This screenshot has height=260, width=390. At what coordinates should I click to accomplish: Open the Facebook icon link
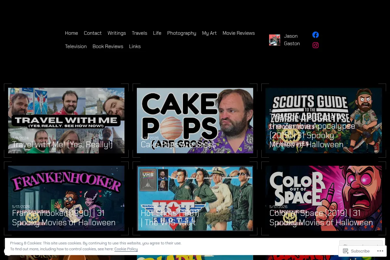click(316, 35)
